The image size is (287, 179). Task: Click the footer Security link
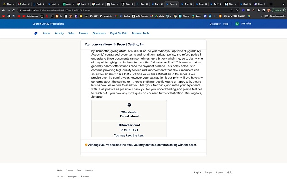coord(89,170)
